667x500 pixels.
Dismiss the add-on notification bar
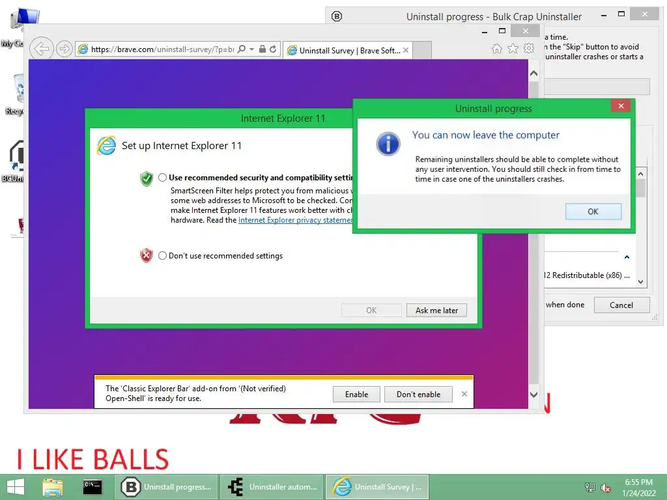[x=464, y=394]
